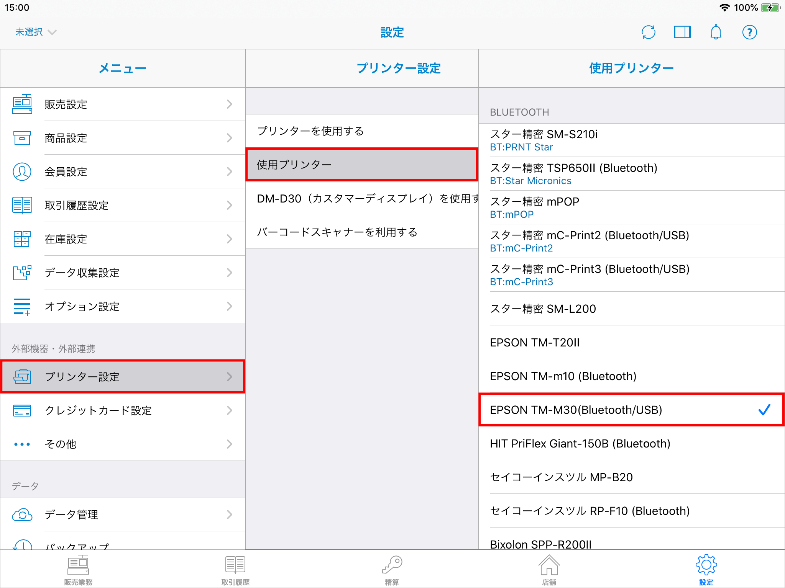Image resolution: width=785 pixels, height=588 pixels.
Task: Tap the 在庫設定 shelves icon
Action: pos(22,239)
